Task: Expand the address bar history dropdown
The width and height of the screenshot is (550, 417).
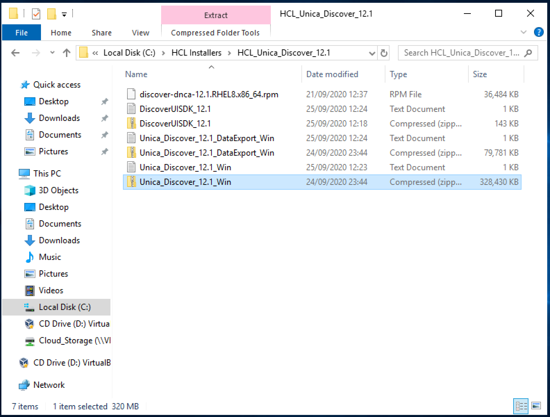Action: pos(372,53)
